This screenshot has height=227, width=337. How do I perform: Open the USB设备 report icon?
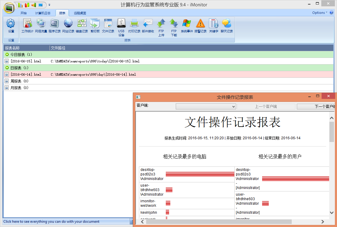coord(121,26)
